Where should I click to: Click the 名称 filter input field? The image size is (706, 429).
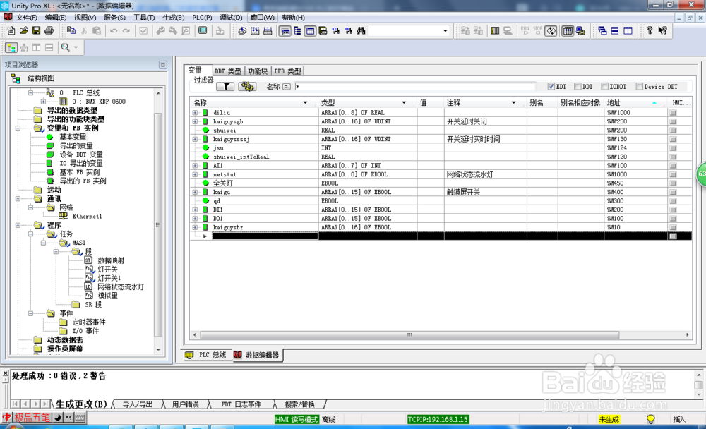pyautogui.click(x=415, y=86)
